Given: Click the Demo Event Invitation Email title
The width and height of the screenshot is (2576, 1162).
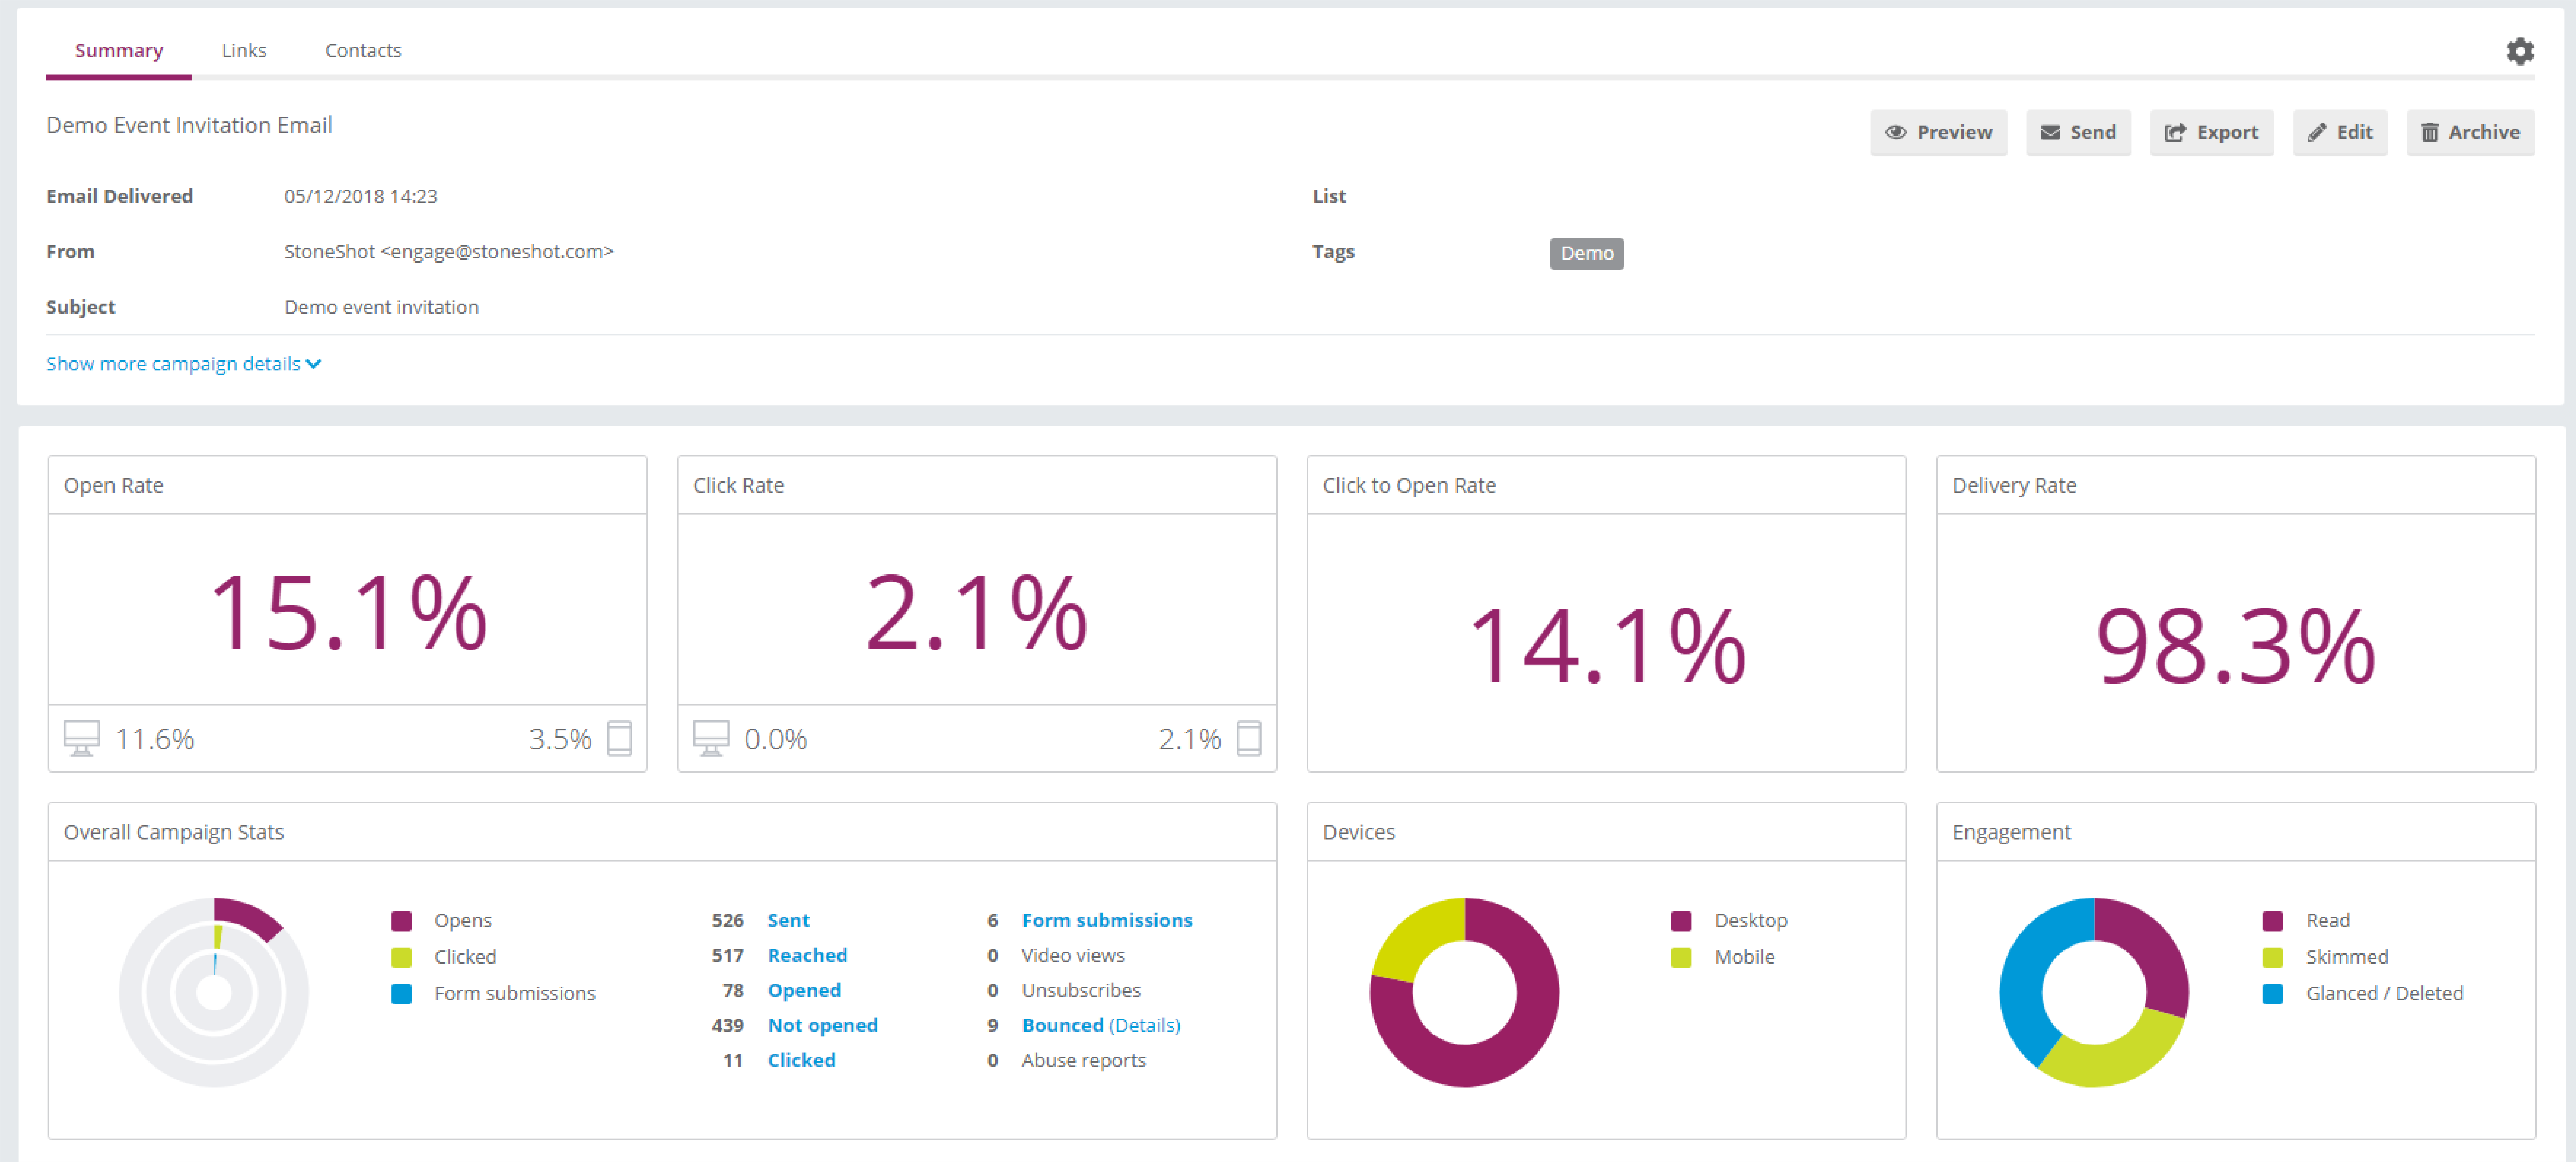Looking at the screenshot, I should click(189, 125).
